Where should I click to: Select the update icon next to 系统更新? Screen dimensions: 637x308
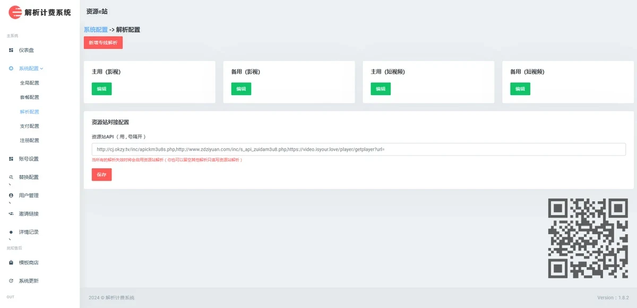12,281
